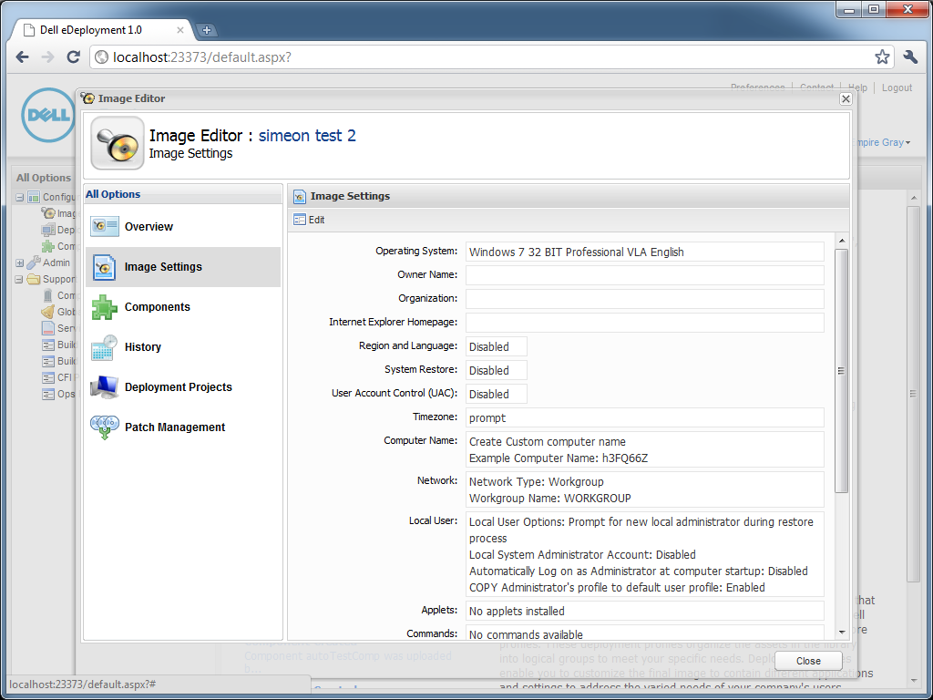Click the browser forward arrow
Viewport: 933px width, 700px height.
pyautogui.click(x=47, y=57)
